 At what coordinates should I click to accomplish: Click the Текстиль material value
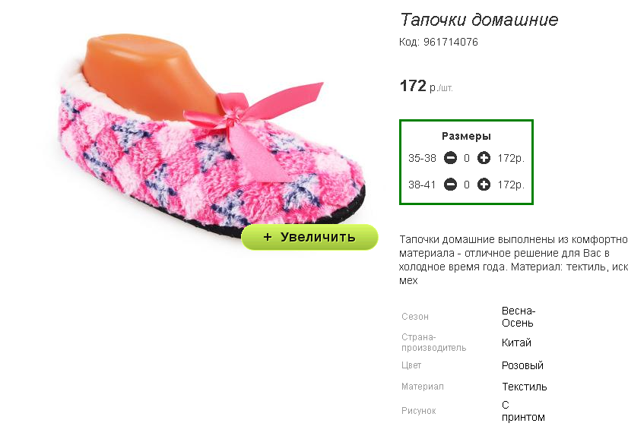pos(524,387)
